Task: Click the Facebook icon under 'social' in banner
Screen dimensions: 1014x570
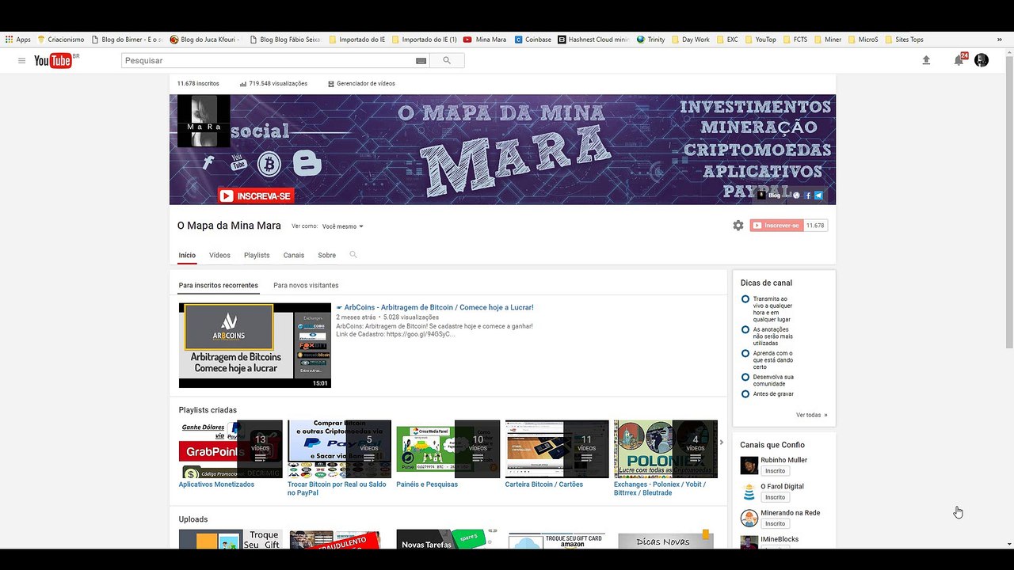Action: pyautogui.click(x=208, y=162)
